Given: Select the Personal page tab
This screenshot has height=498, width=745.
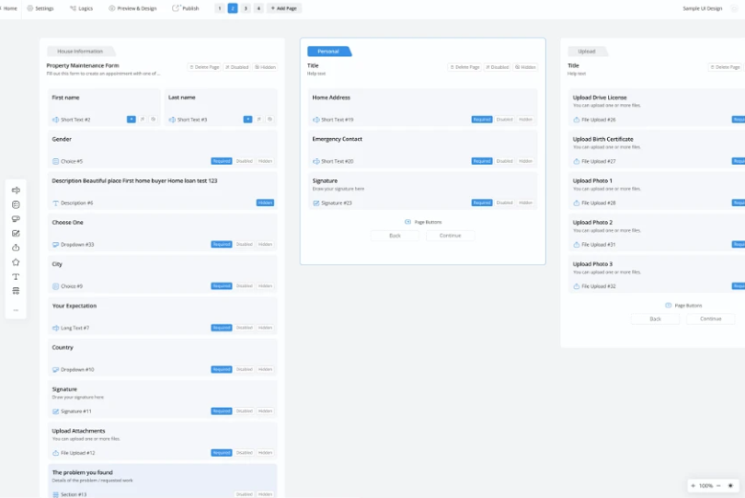Looking at the screenshot, I should pos(328,51).
